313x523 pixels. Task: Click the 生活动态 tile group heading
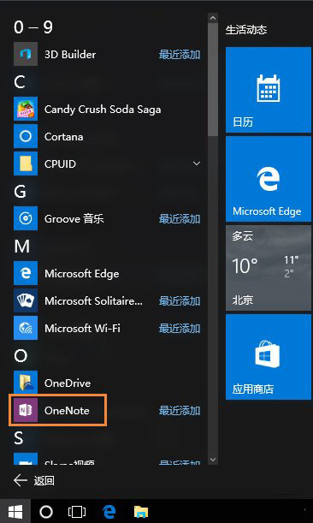click(246, 30)
